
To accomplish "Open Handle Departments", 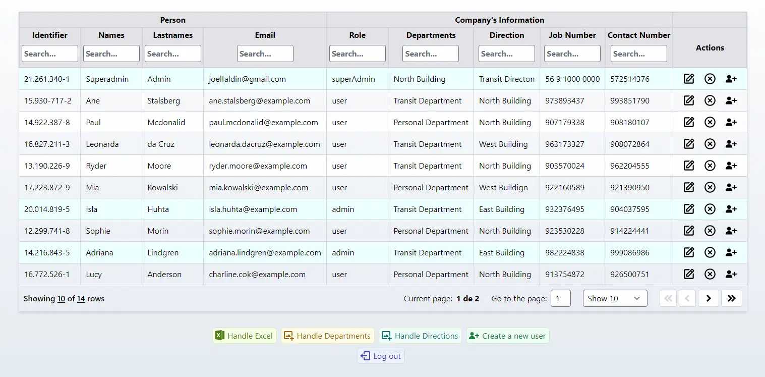I will click(x=328, y=336).
